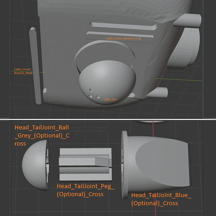
Task: Click the Cabin_Eye text label
Action: click(x=110, y=99)
